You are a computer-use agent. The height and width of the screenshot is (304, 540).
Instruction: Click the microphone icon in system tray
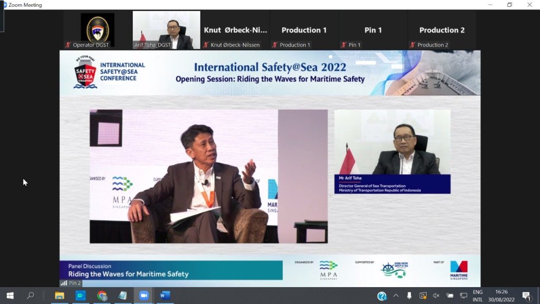coord(409,296)
